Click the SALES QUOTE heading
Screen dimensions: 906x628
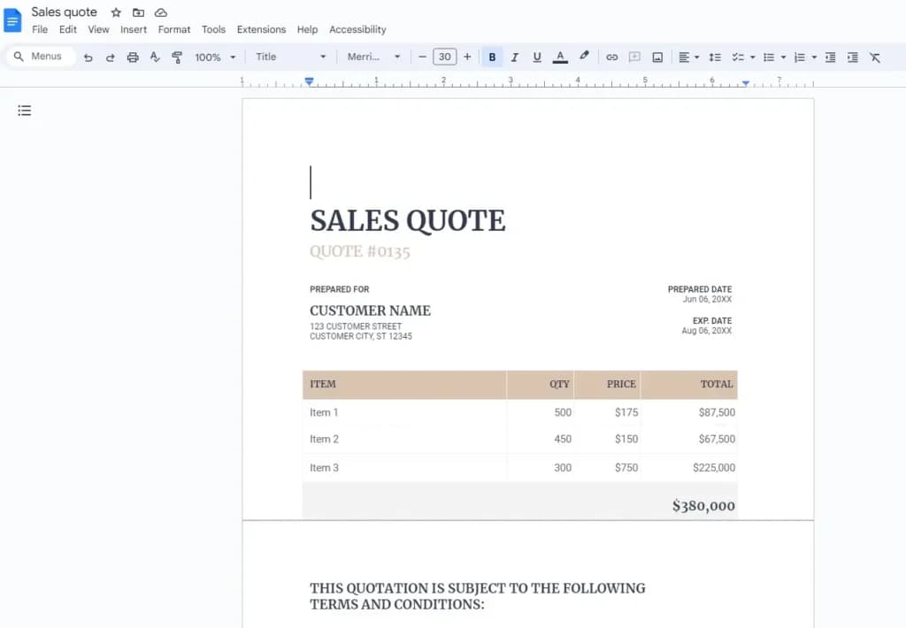point(407,221)
